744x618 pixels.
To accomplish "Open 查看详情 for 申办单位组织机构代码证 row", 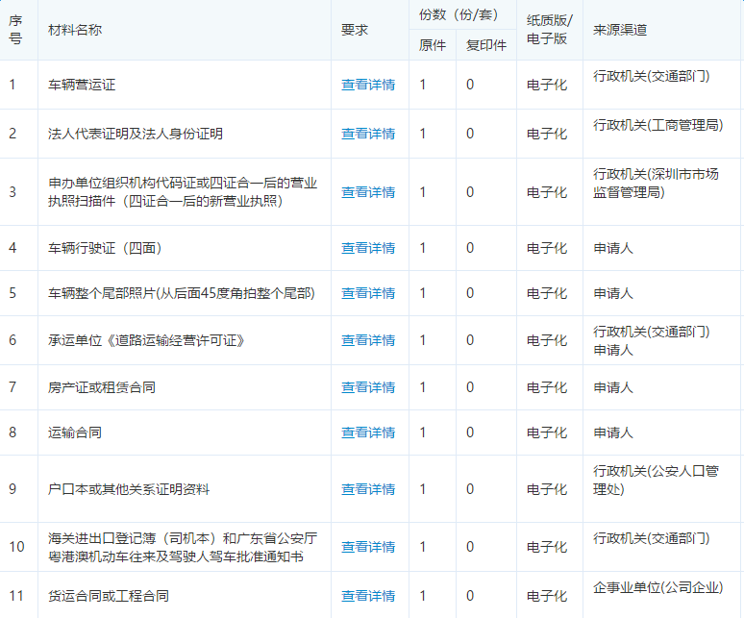I will click(x=368, y=192).
